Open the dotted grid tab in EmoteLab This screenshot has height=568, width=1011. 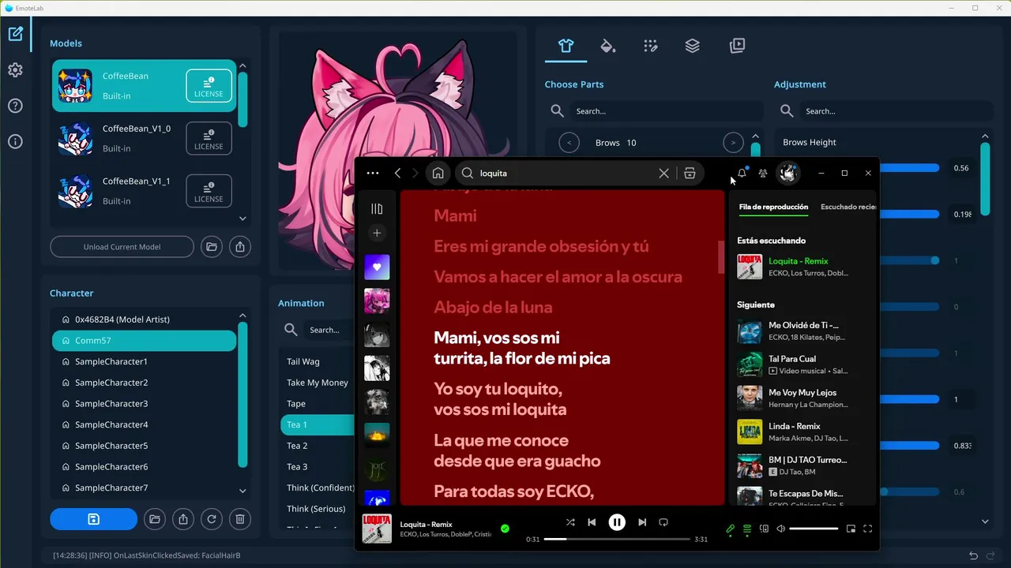click(650, 46)
